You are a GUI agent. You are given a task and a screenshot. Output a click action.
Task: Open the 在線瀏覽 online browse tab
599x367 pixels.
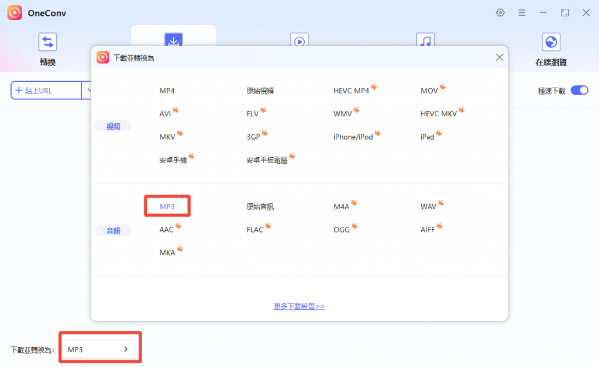click(551, 50)
